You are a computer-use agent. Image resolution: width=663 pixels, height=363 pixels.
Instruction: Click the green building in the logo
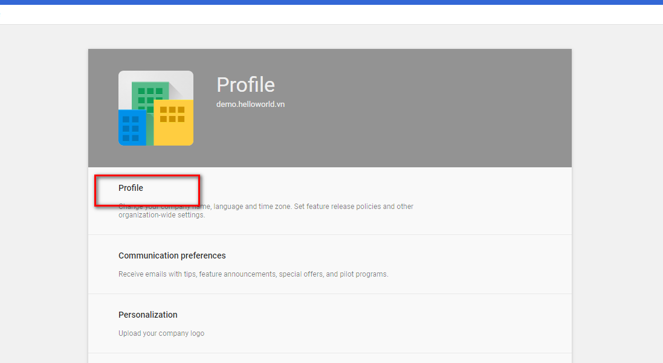[150, 95]
